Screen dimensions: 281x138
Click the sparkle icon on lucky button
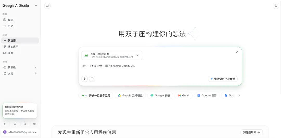coord(212,79)
